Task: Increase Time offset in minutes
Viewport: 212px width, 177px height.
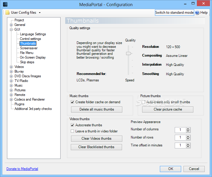Action: [188, 144]
